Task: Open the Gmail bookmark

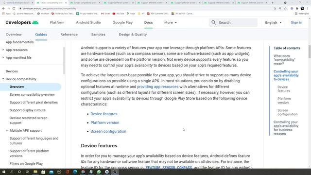Action: (105, 14)
